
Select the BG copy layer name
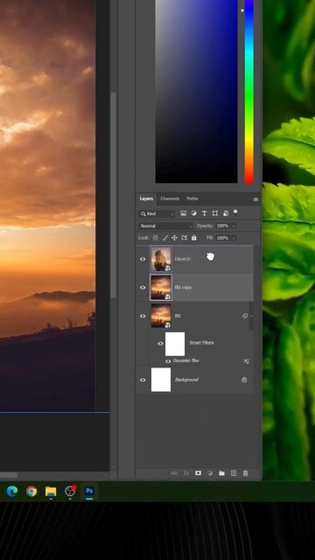[183, 288]
